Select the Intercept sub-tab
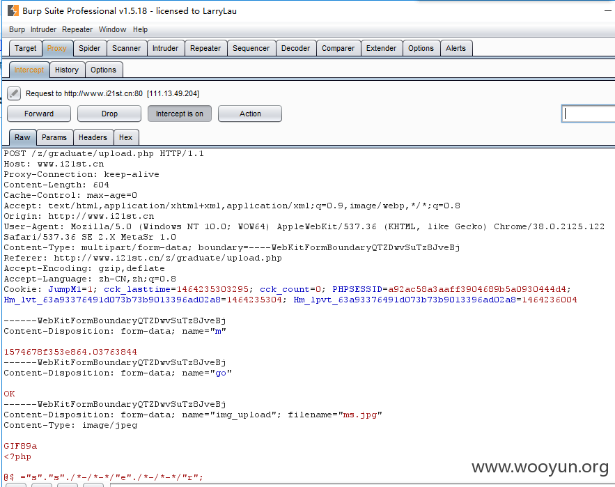615x487 pixels. (29, 70)
